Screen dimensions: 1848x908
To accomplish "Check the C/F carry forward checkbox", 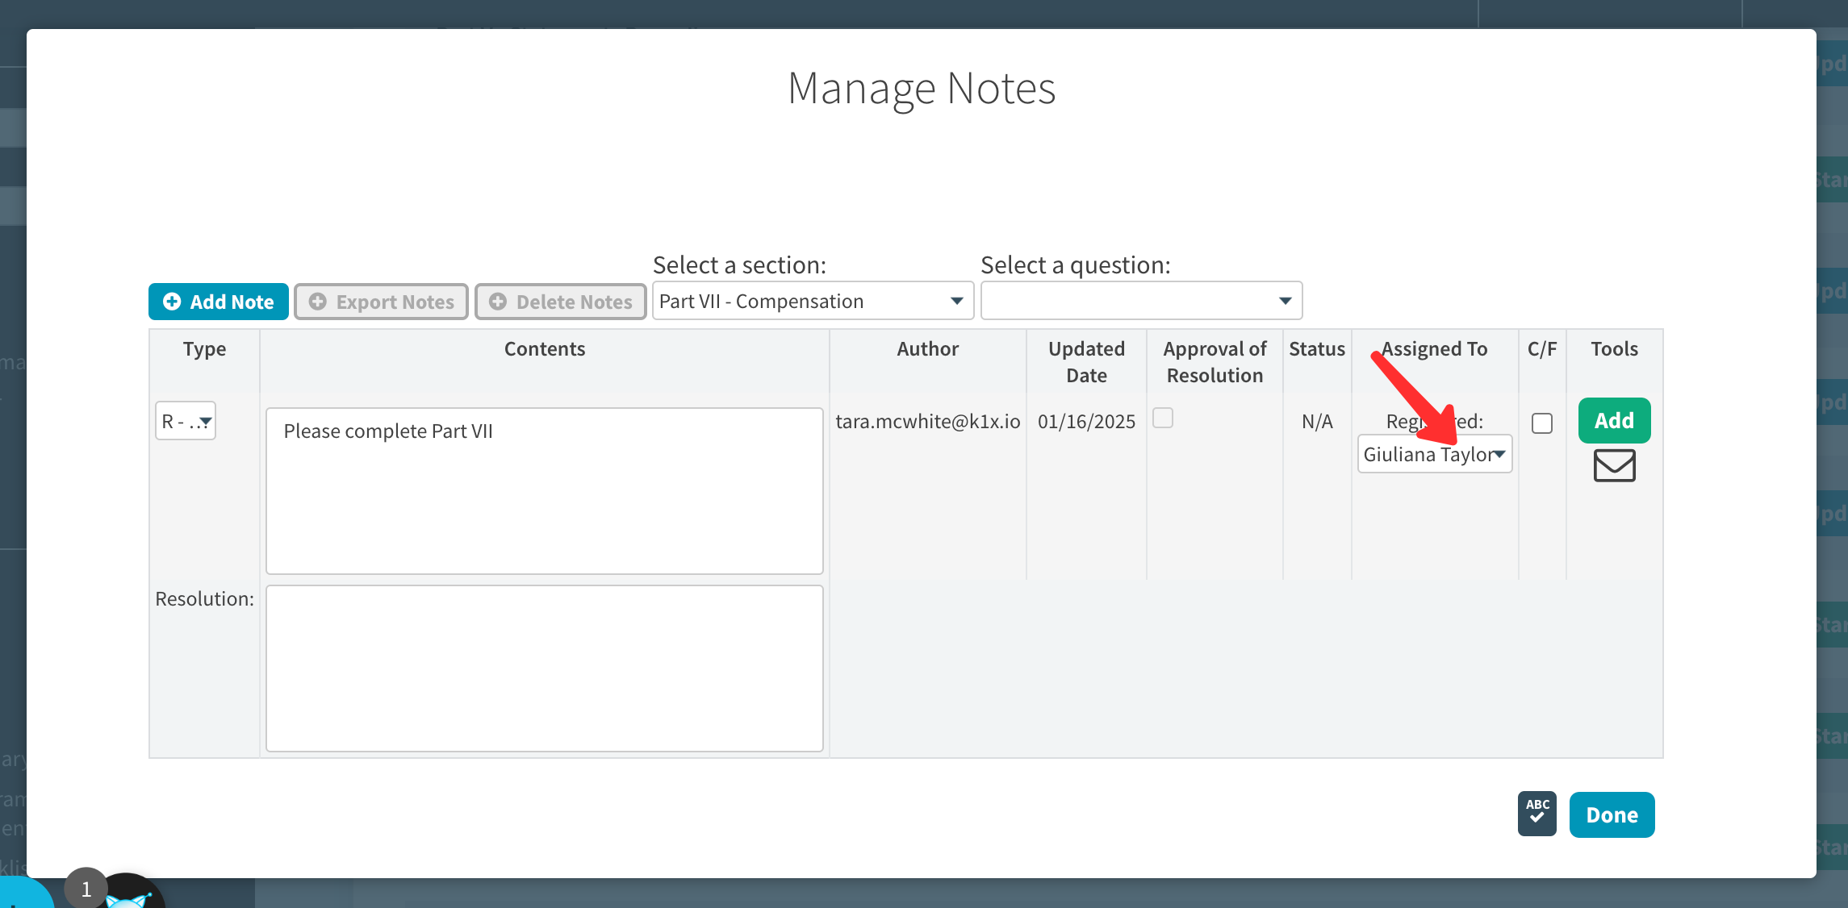I will 1541,423.
